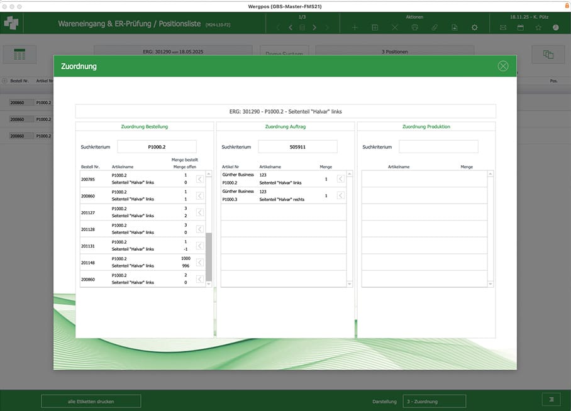Click the assign arrow for order 201127
Image resolution: width=571 pixels, height=411 pixels.
[200, 212]
